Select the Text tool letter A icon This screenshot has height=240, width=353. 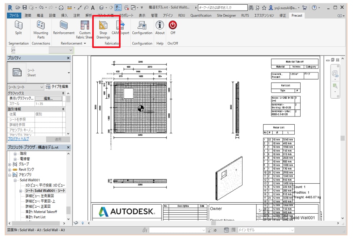(93, 7)
